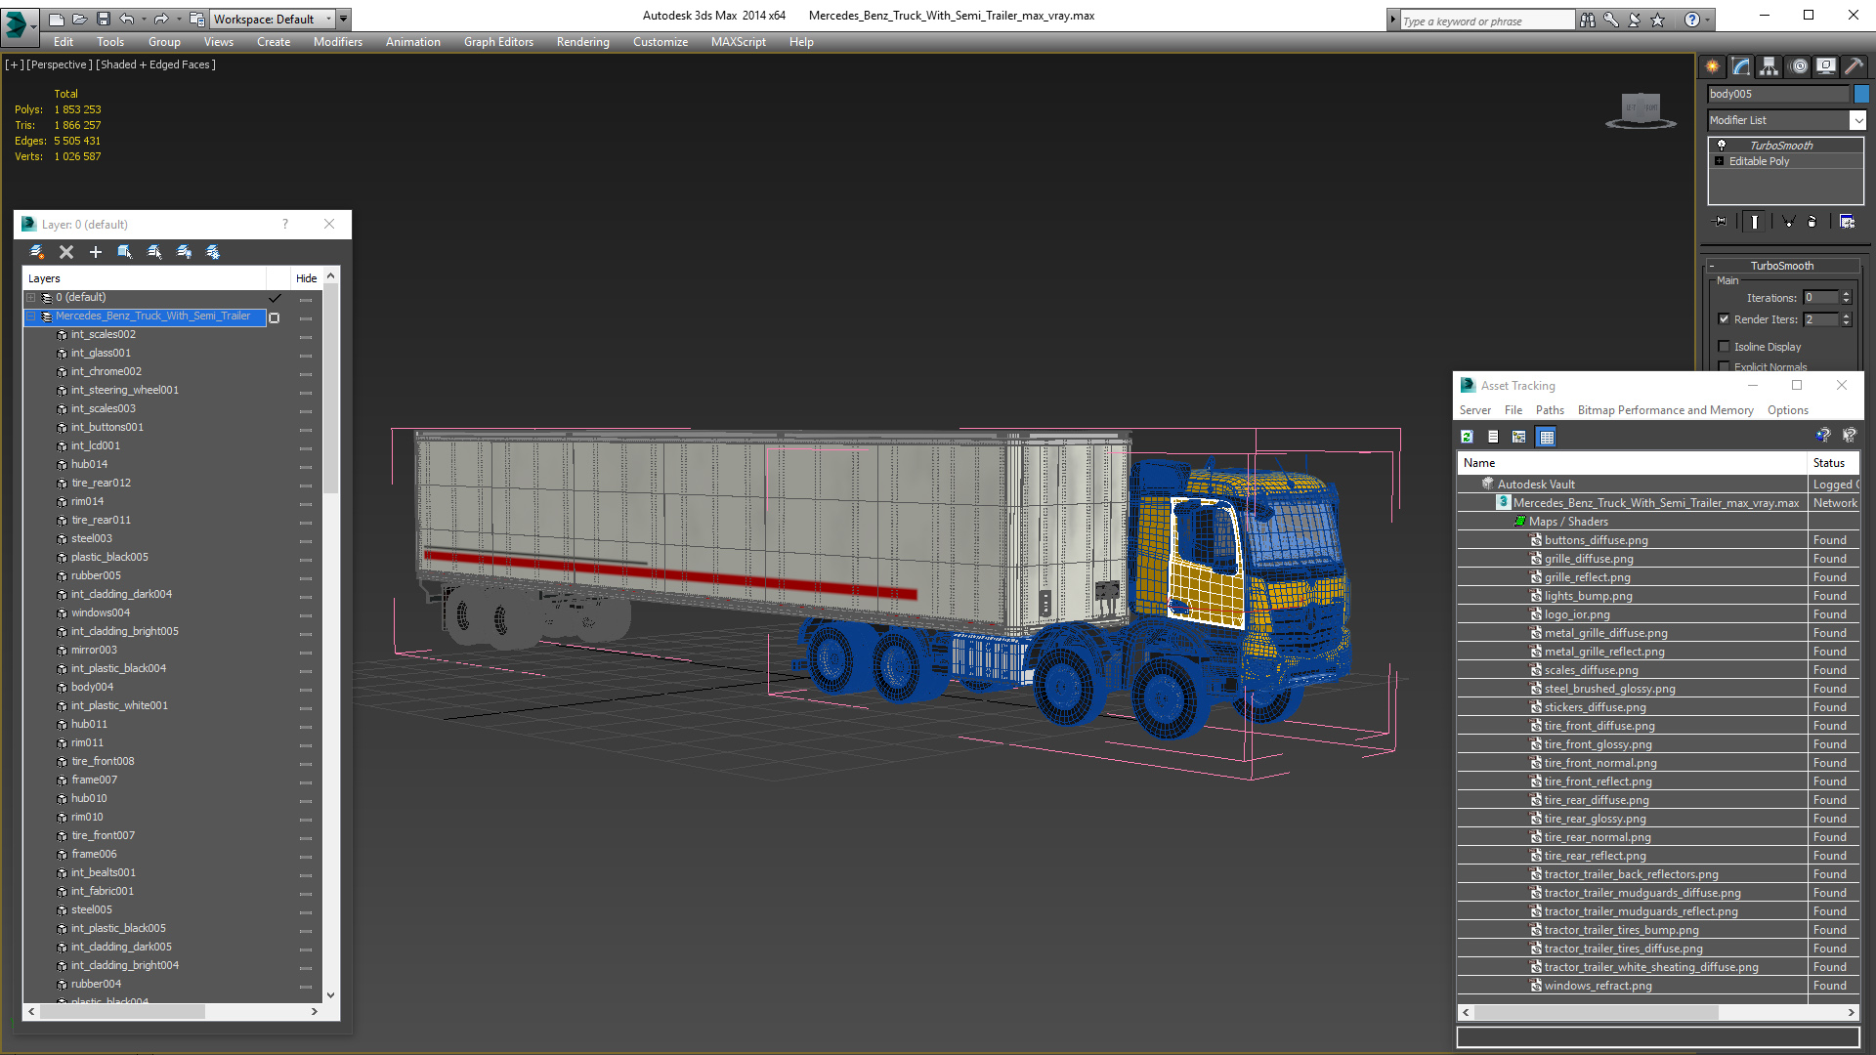Collapse the TurboSmooth rollout header
The width and height of the screenshot is (1876, 1055).
[1782, 266]
